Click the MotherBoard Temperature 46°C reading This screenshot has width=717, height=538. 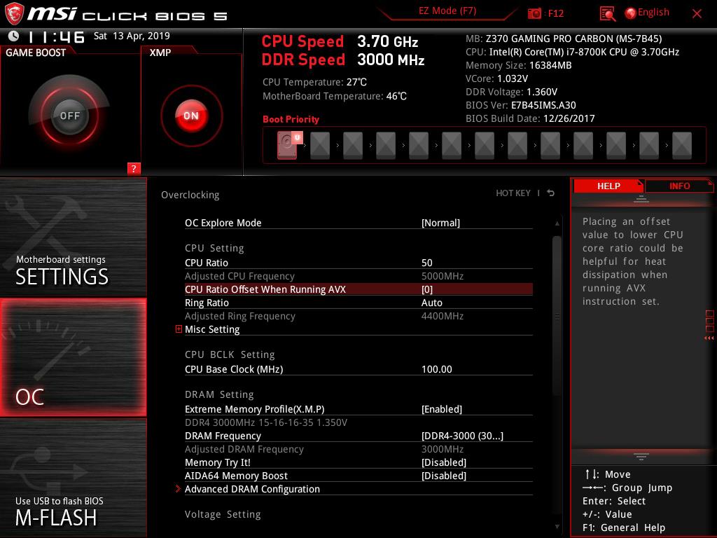click(x=335, y=96)
